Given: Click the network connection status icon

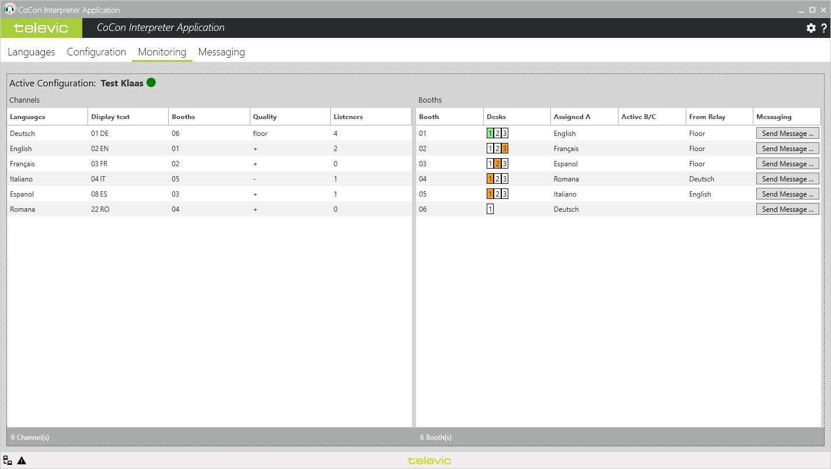Looking at the screenshot, I should pos(8,460).
